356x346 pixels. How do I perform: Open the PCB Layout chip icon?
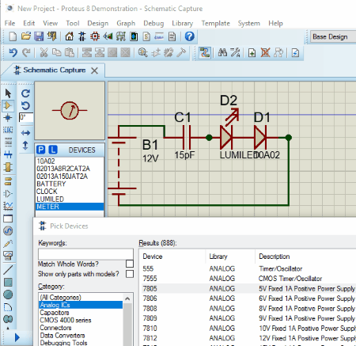tap(95, 36)
